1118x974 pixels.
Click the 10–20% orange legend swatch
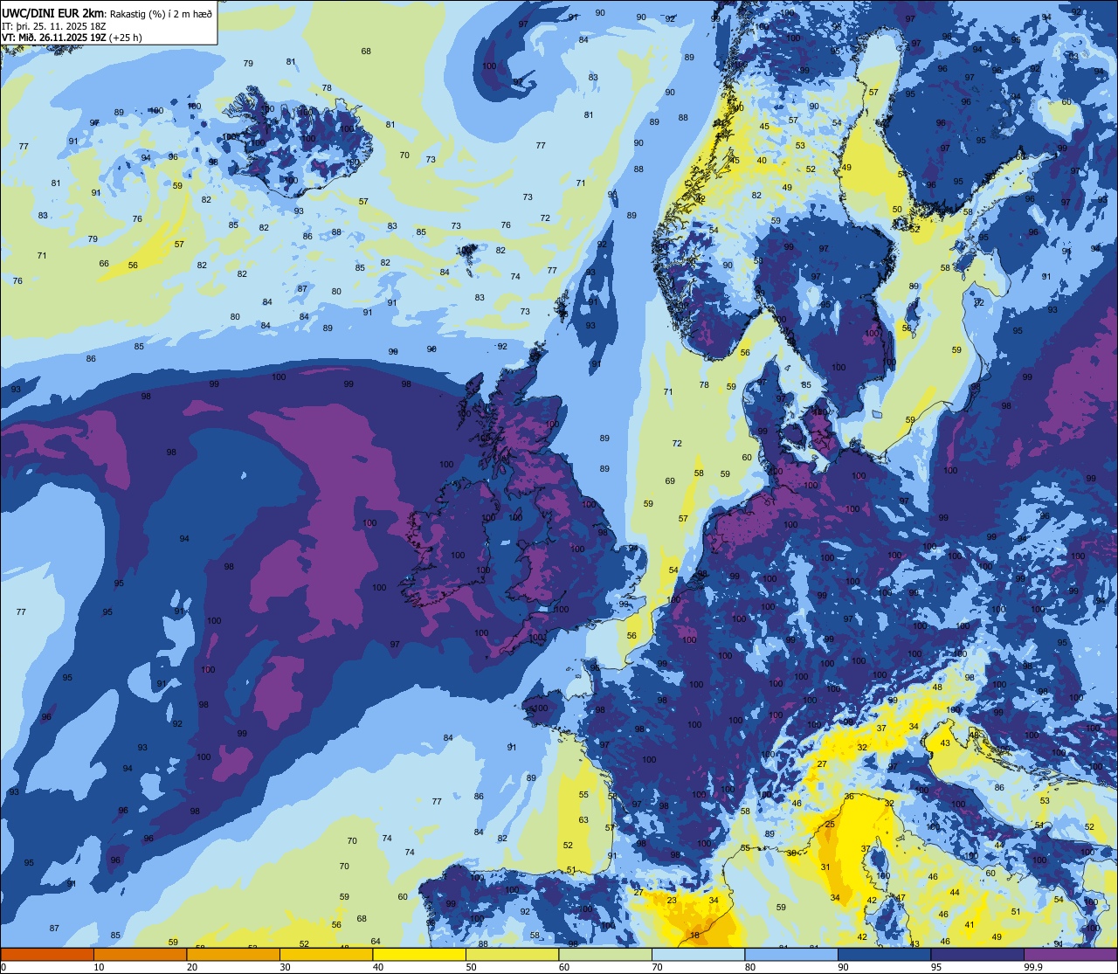click(x=140, y=954)
